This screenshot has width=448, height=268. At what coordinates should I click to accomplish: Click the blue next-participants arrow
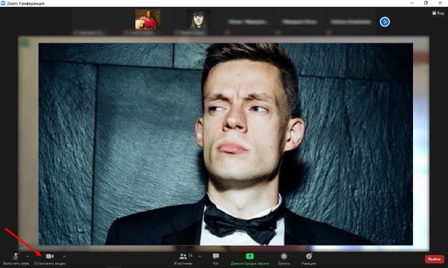coord(385,22)
